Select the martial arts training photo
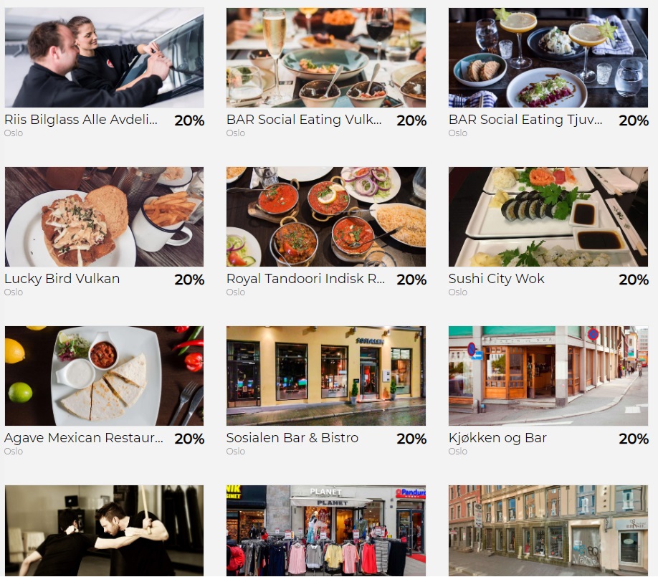The width and height of the screenshot is (658, 577). pos(104,531)
